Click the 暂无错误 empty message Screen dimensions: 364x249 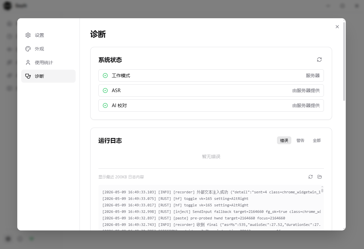[211, 157]
